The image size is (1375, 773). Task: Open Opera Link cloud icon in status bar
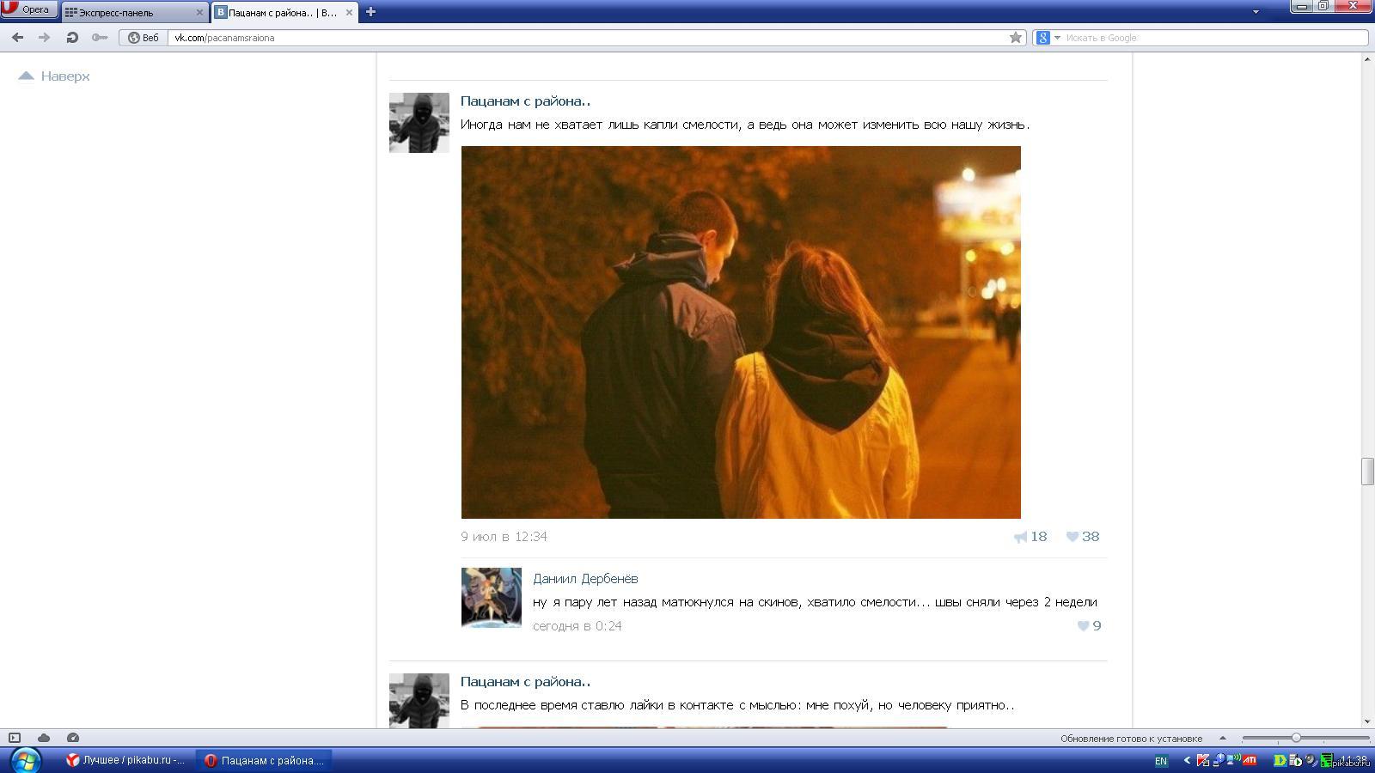click(44, 738)
